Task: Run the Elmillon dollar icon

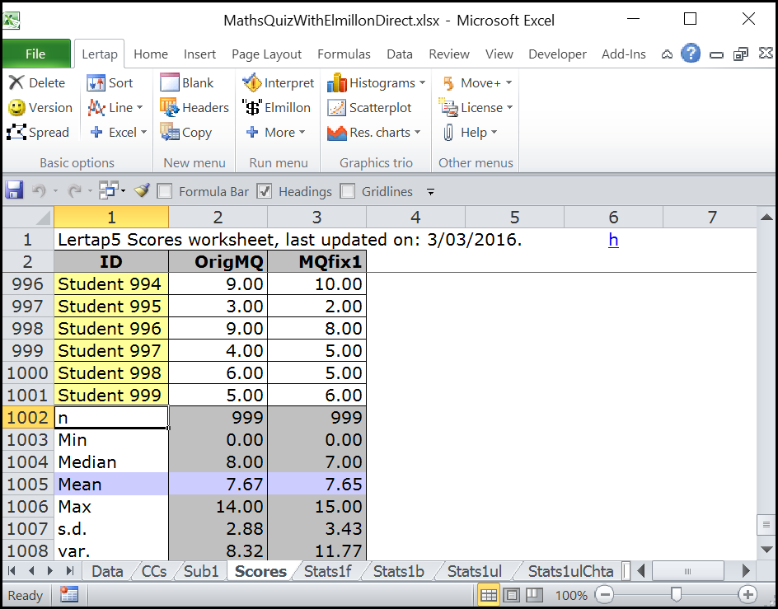Action: point(252,107)
